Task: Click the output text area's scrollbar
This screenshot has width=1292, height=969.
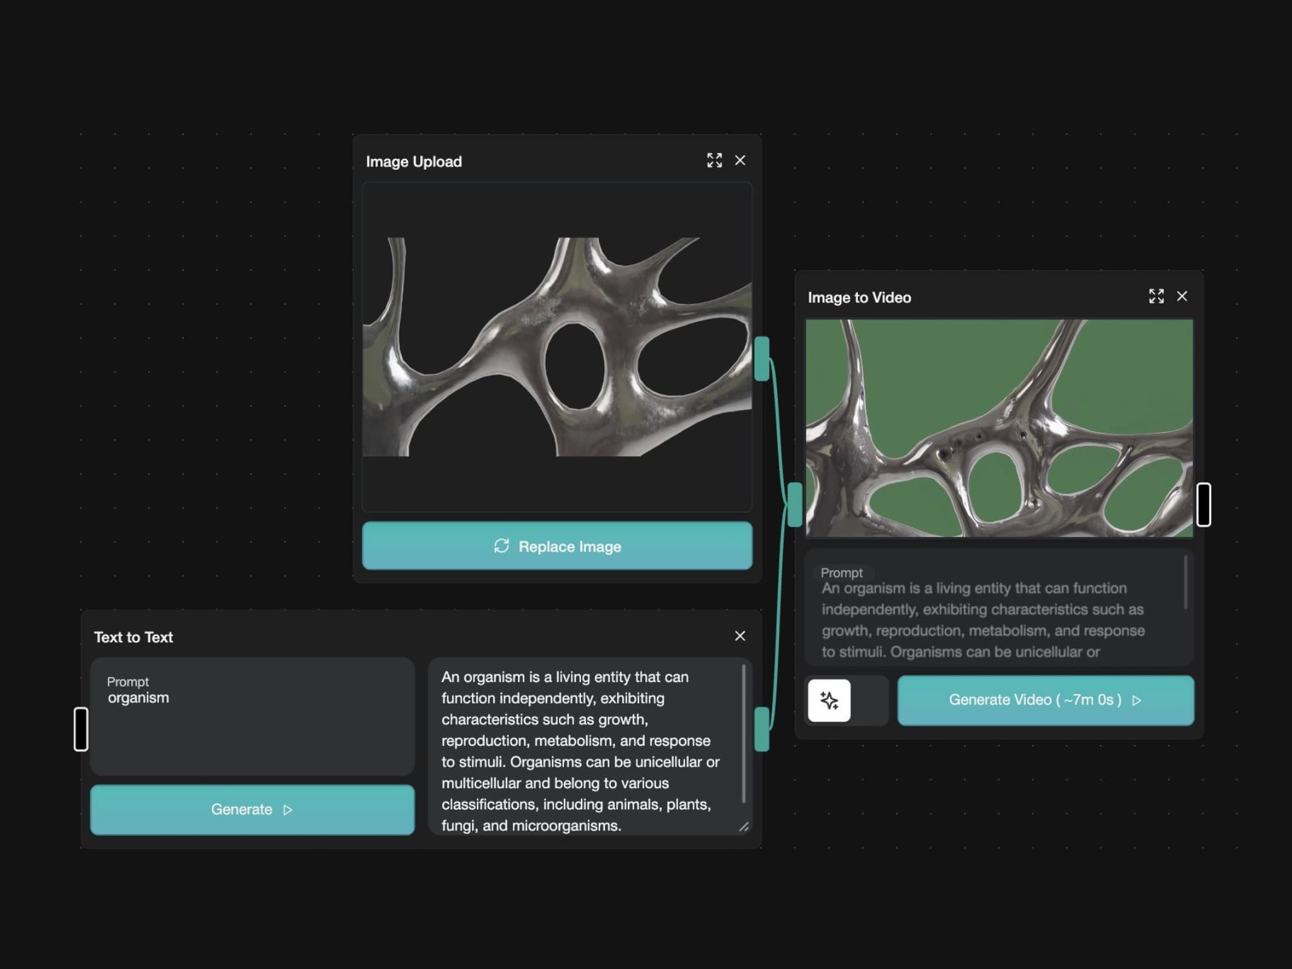Action: (x=744, y=733)
